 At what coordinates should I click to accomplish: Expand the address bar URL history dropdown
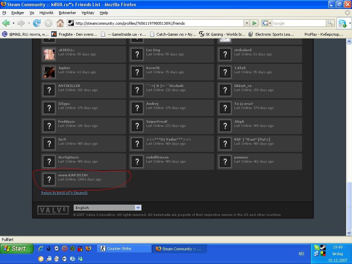[x=247, y=23]
